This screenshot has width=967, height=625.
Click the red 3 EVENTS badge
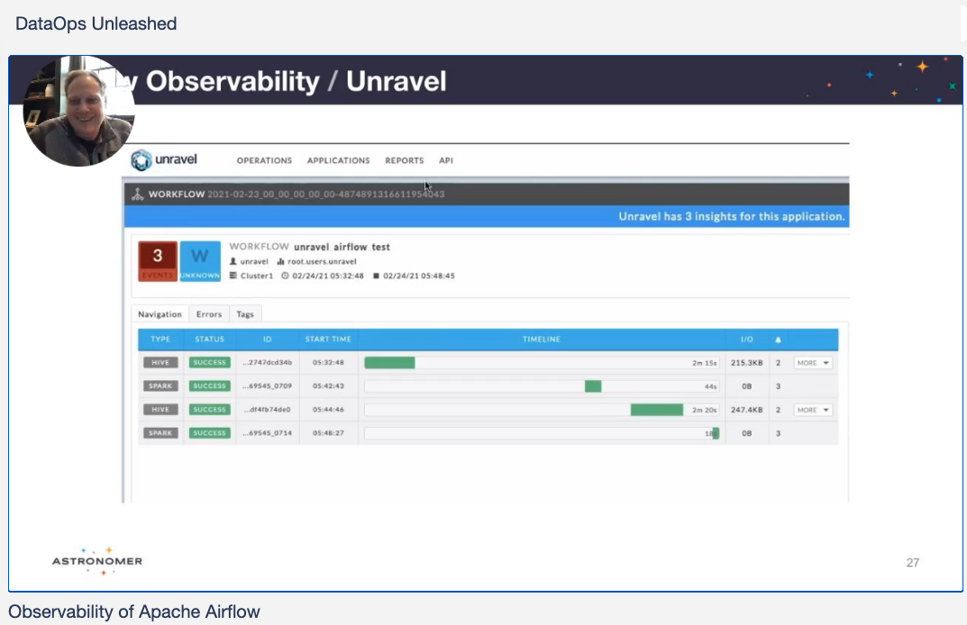pyautogui.click(x=158, y=261)
